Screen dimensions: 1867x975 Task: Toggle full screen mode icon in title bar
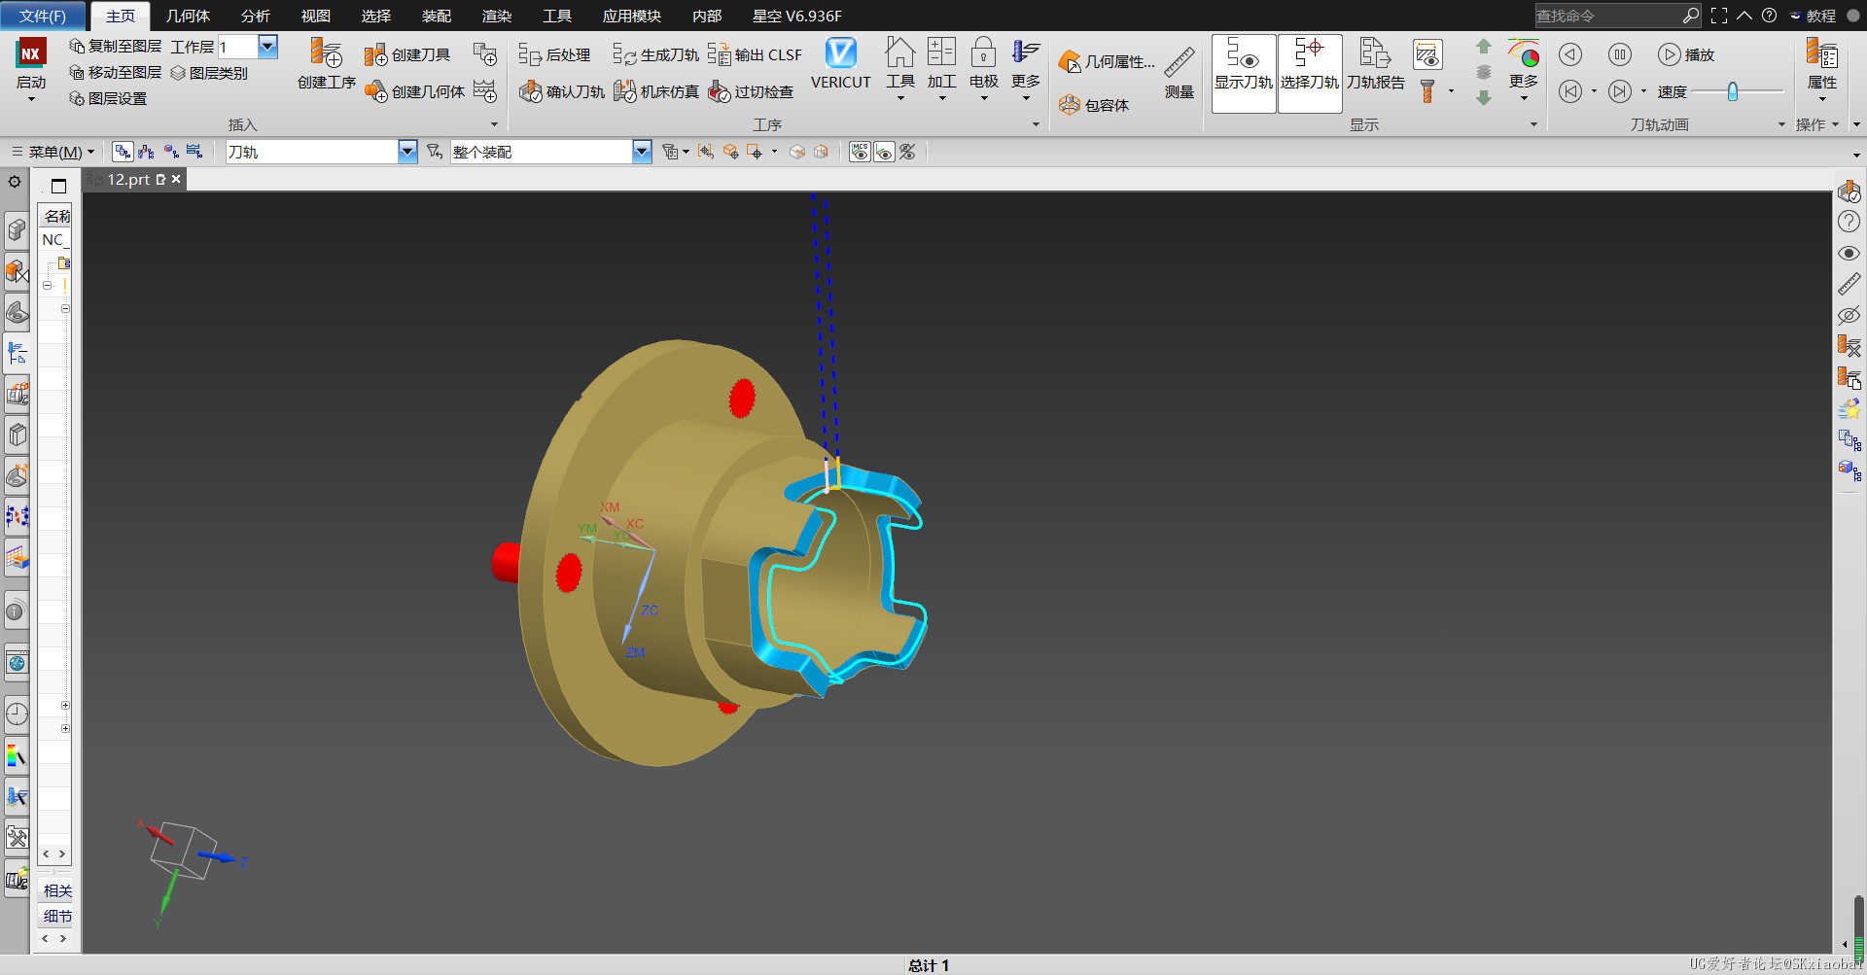tap(1719, 16)
